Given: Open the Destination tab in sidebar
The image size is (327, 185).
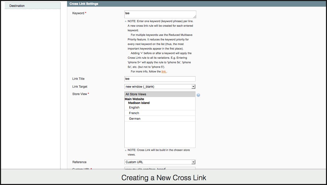Looking at the screenshot, I should point(32,6).
